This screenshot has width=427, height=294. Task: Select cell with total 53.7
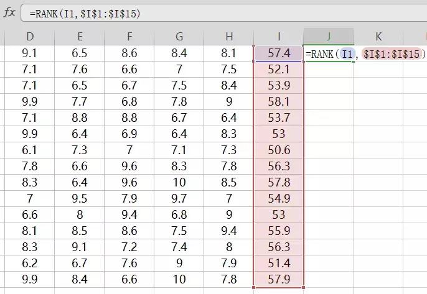coord(279,117)
